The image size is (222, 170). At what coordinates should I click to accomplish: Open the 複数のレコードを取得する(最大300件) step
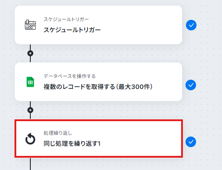tap(98, 82)
